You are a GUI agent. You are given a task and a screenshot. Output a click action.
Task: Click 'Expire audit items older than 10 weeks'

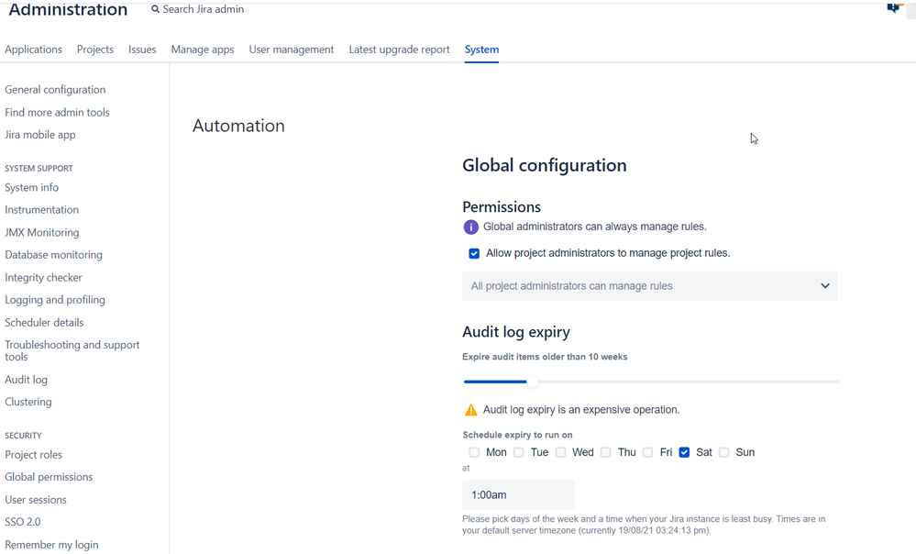coord(545,357)
